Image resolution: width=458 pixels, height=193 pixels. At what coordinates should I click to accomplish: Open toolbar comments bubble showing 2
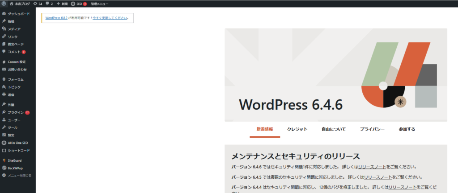coord(49,4)
